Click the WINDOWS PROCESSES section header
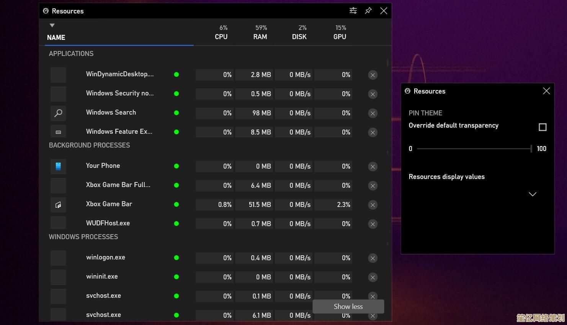Screen dimensions: 567x325 pos(83,237)
